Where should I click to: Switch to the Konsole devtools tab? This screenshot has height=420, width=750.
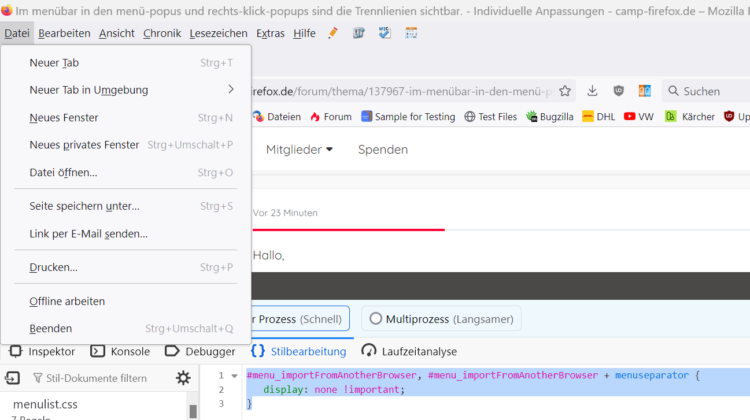(x=120, y=351)
